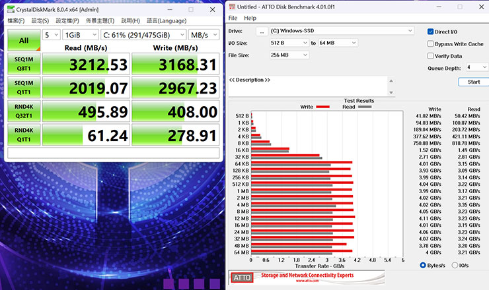489x290 pixels.
Task: Open ATTO File menu
Action: coord(233,18)
